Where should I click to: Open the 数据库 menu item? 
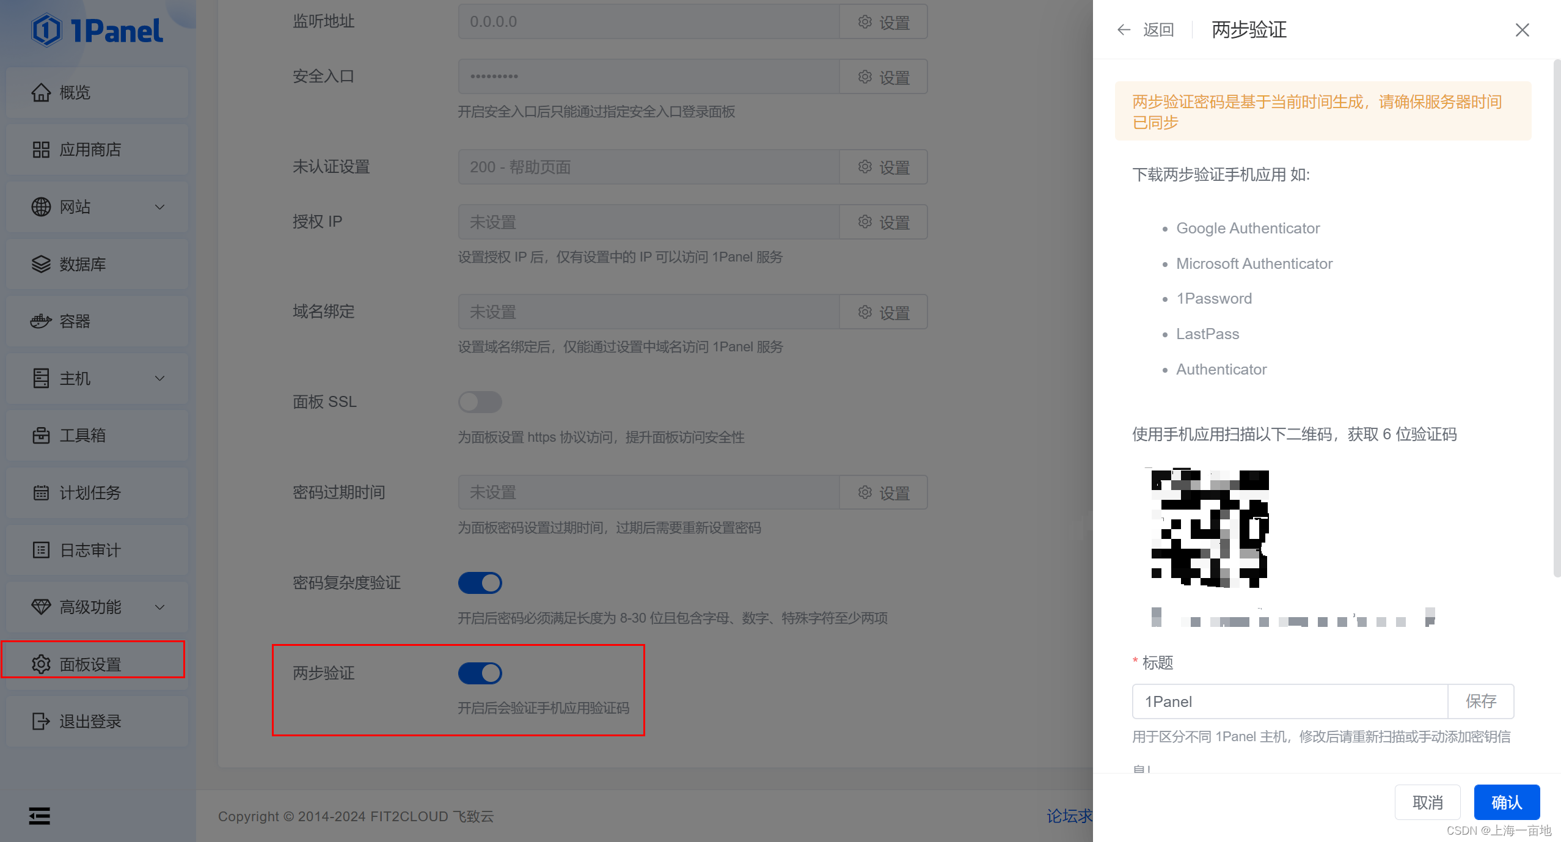coord(97,264)
